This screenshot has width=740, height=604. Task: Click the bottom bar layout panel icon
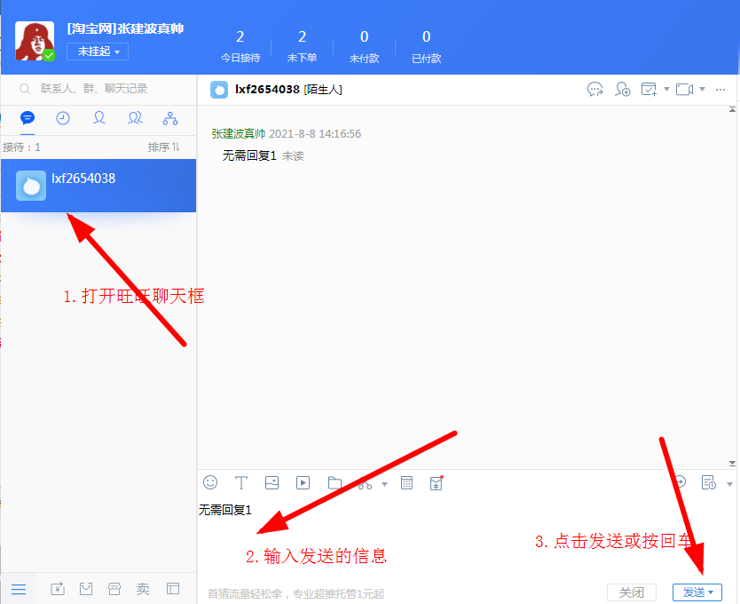coord(173,589)
